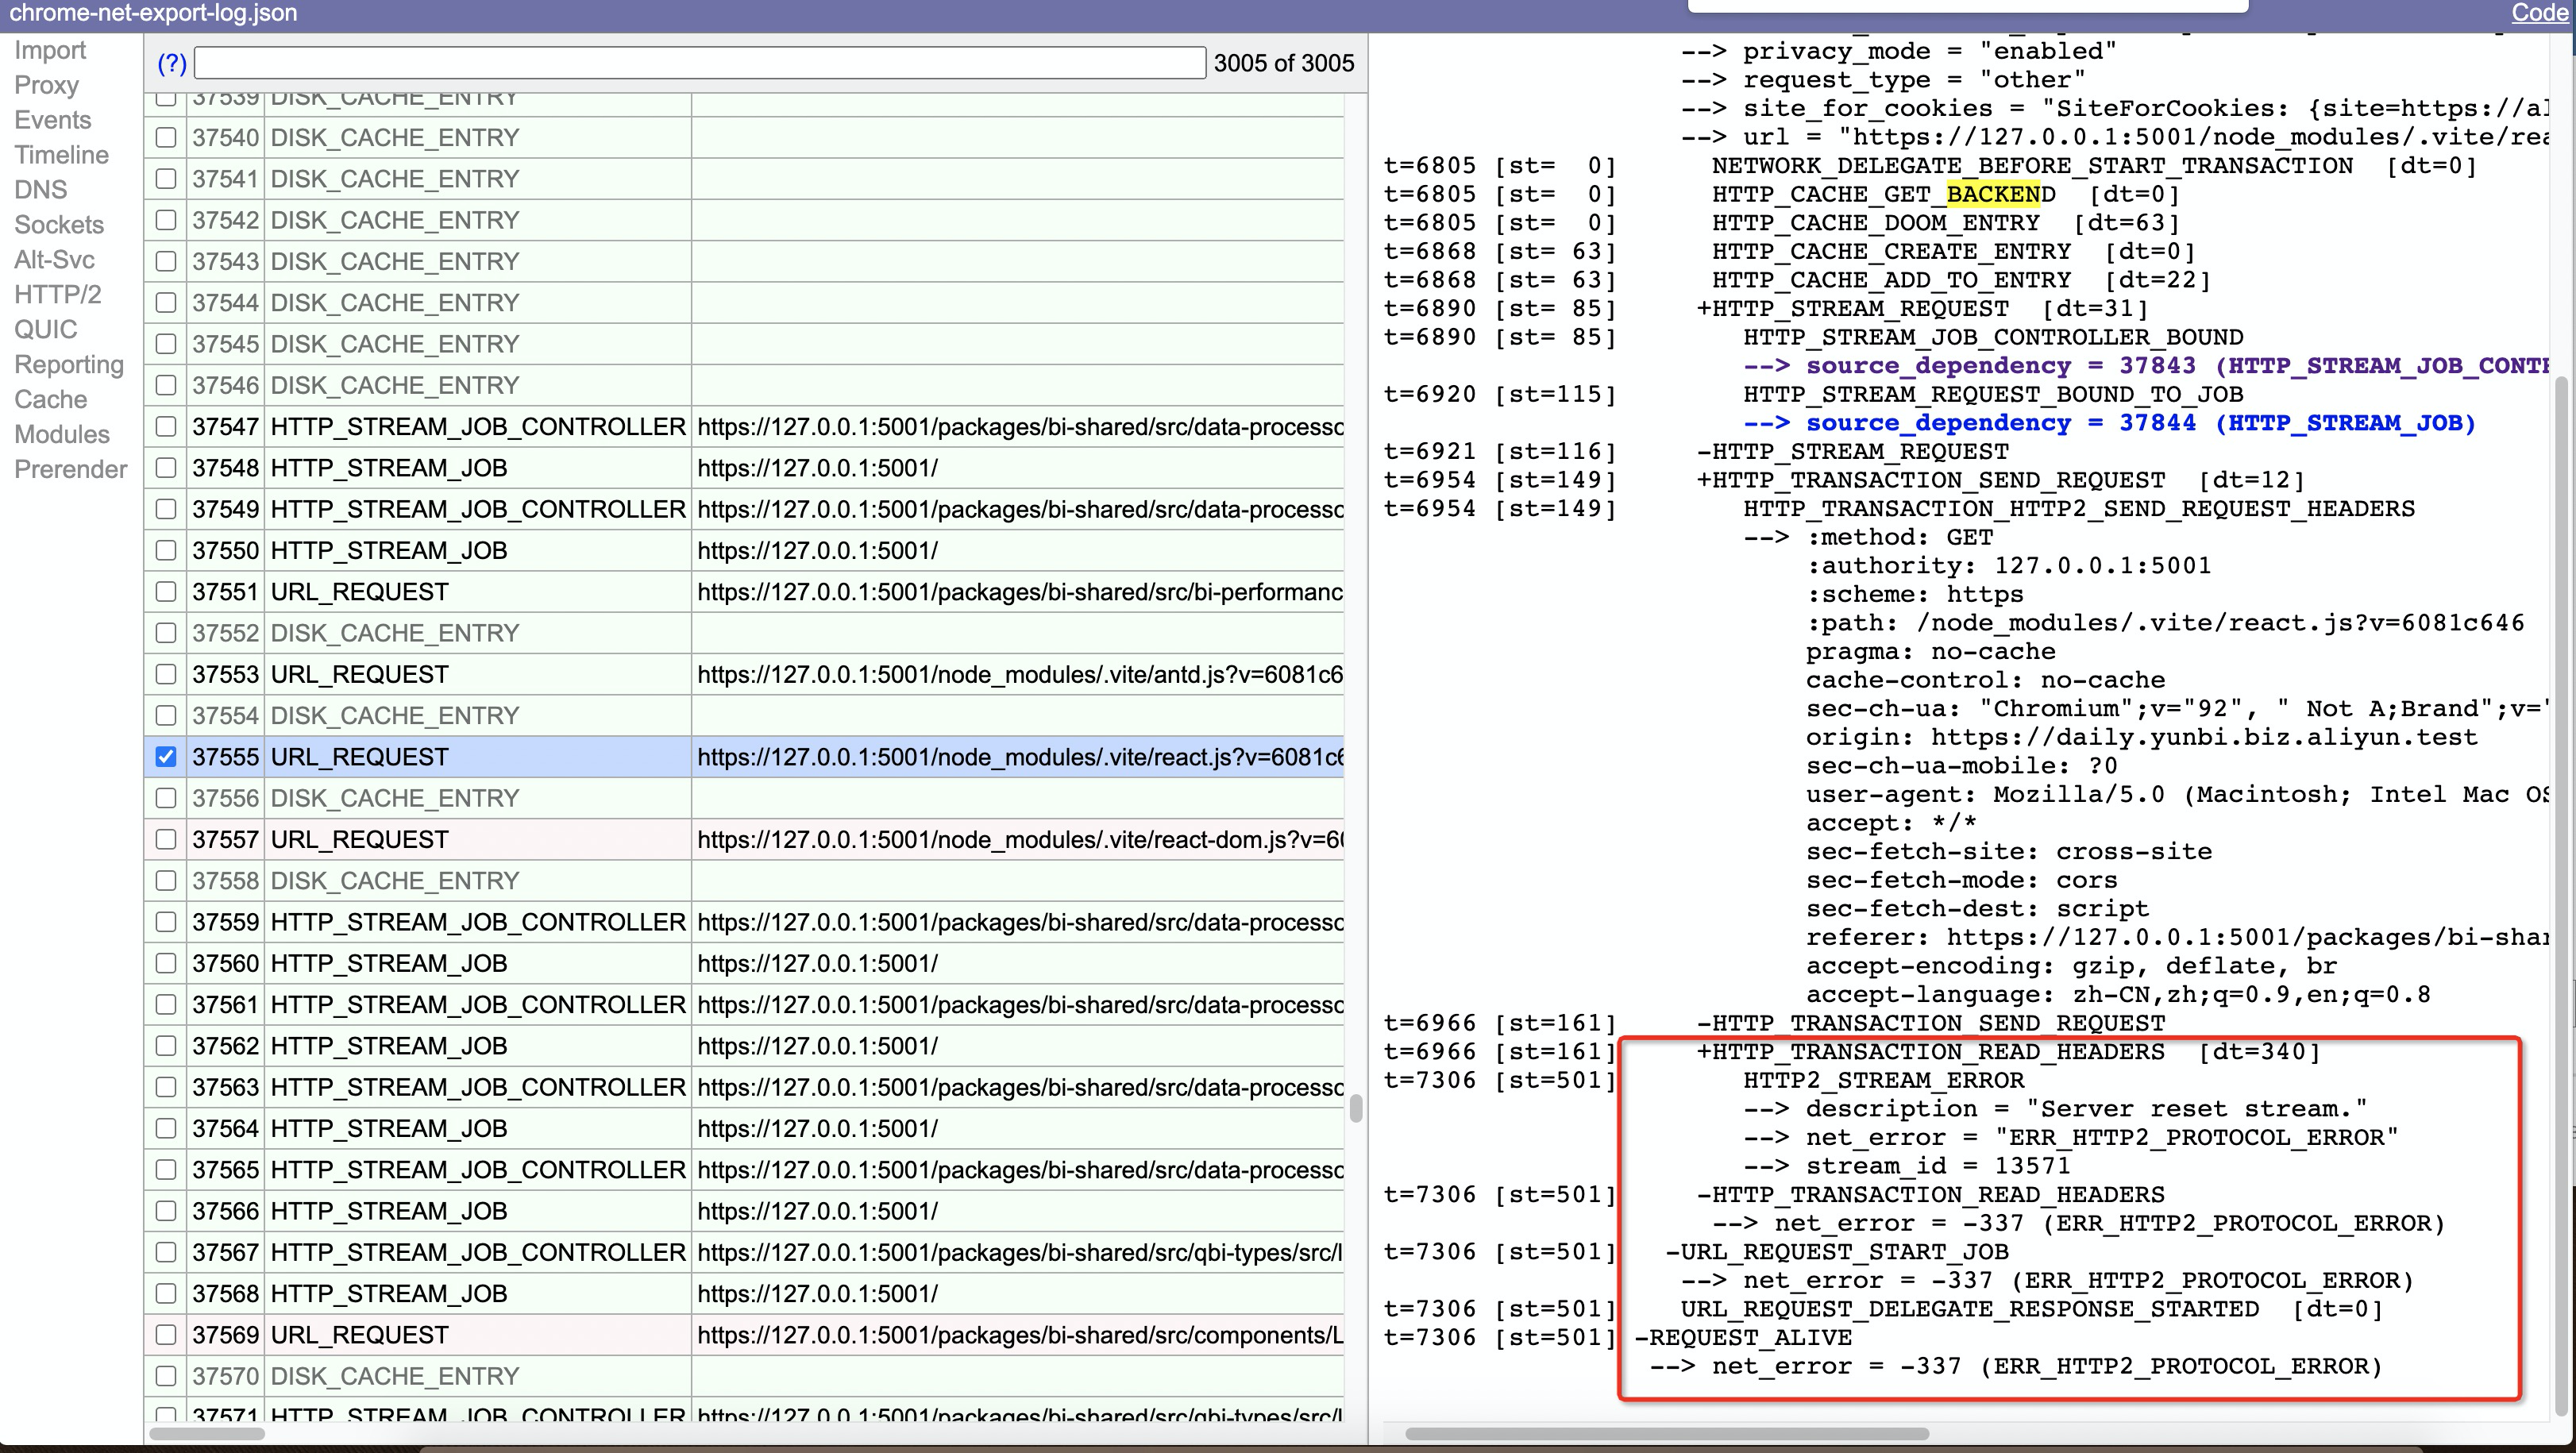The width and height of the screenshot is (2576, 1453).
Task: Open the Prerender section
Action: 71,470
